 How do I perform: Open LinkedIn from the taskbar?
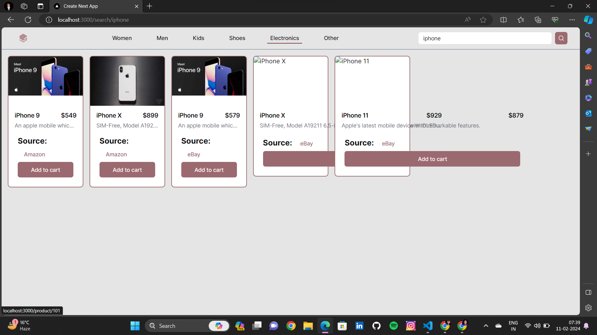click(359, 326)
